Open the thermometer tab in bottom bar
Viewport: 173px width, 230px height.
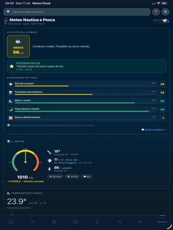pos(97,222)
